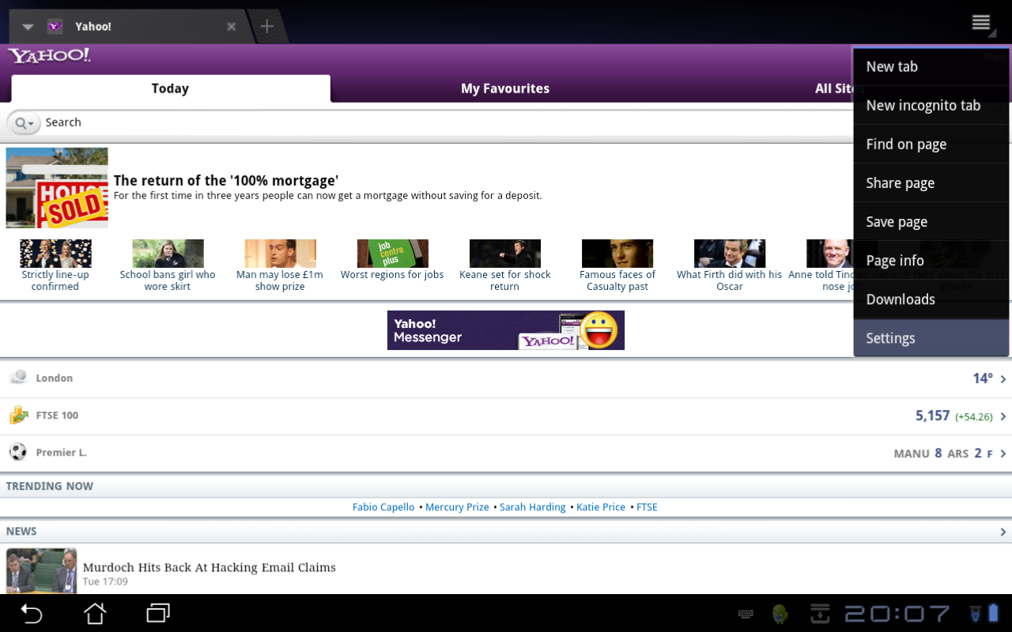Open the House Sold mortgage thumbnail
Screen dimensions: 1012x632
click(x=57, y=188)
